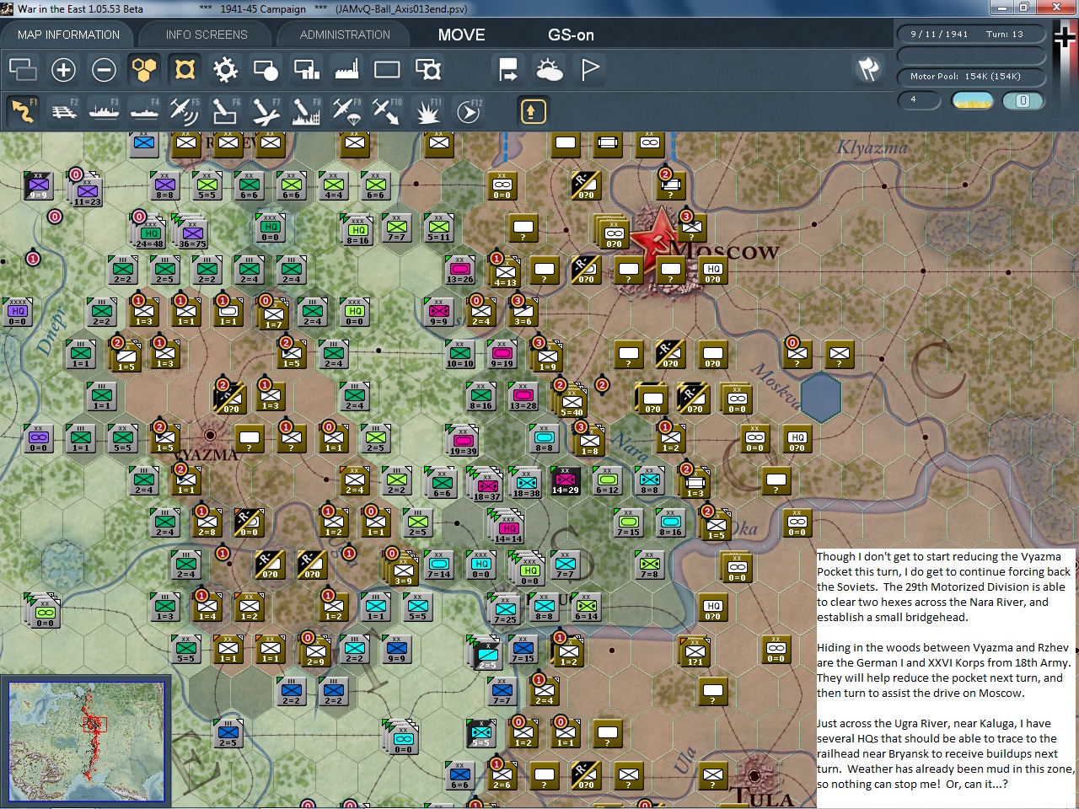Viewport: 1079px width, 809px height.
Task: Select the unit counter labeled 10=10
Action: pyautogui.click(x=459, y=354)
